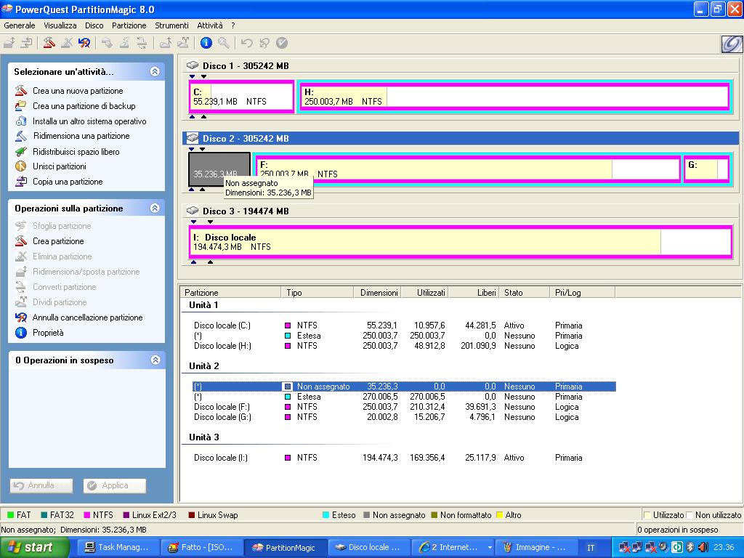Click the Unisci partizioni link
Image resolution: width=744 pixels, height=558 pixels.
(60, 166)
